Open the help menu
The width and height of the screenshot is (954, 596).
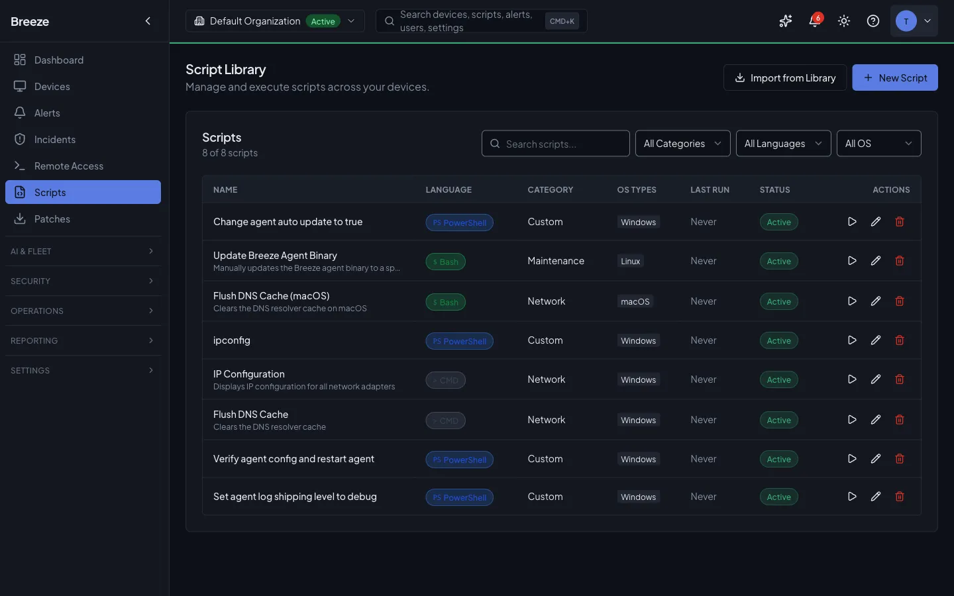873,21
